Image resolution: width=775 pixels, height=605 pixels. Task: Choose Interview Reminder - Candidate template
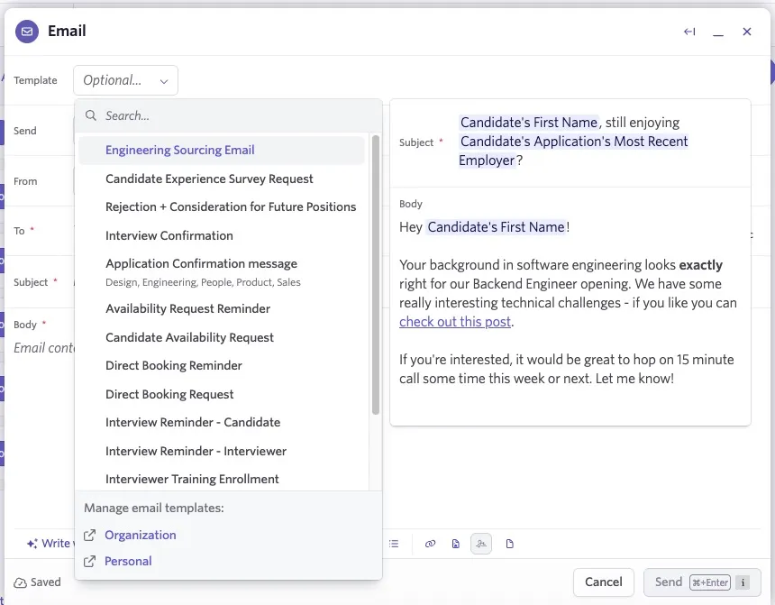(222, 423)
